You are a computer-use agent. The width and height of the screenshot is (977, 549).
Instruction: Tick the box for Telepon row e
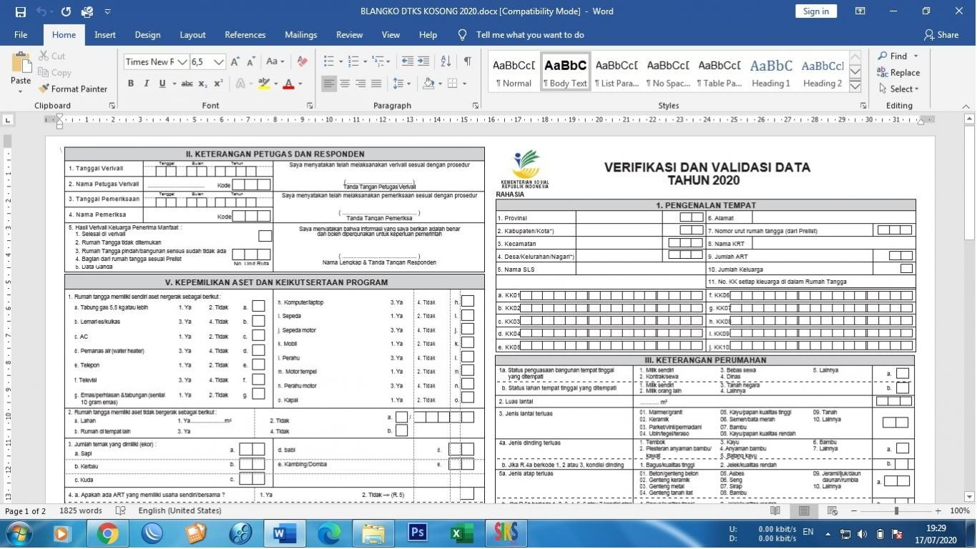coord(258,365)
